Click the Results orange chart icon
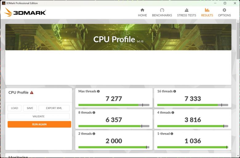Image resolution: width=240 pixels, height=158 pixels. coord(207,10)
